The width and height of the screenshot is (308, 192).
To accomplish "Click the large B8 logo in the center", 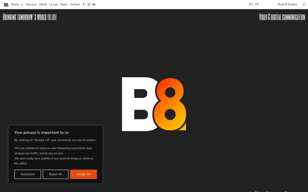I will click(x=154, y=104).
